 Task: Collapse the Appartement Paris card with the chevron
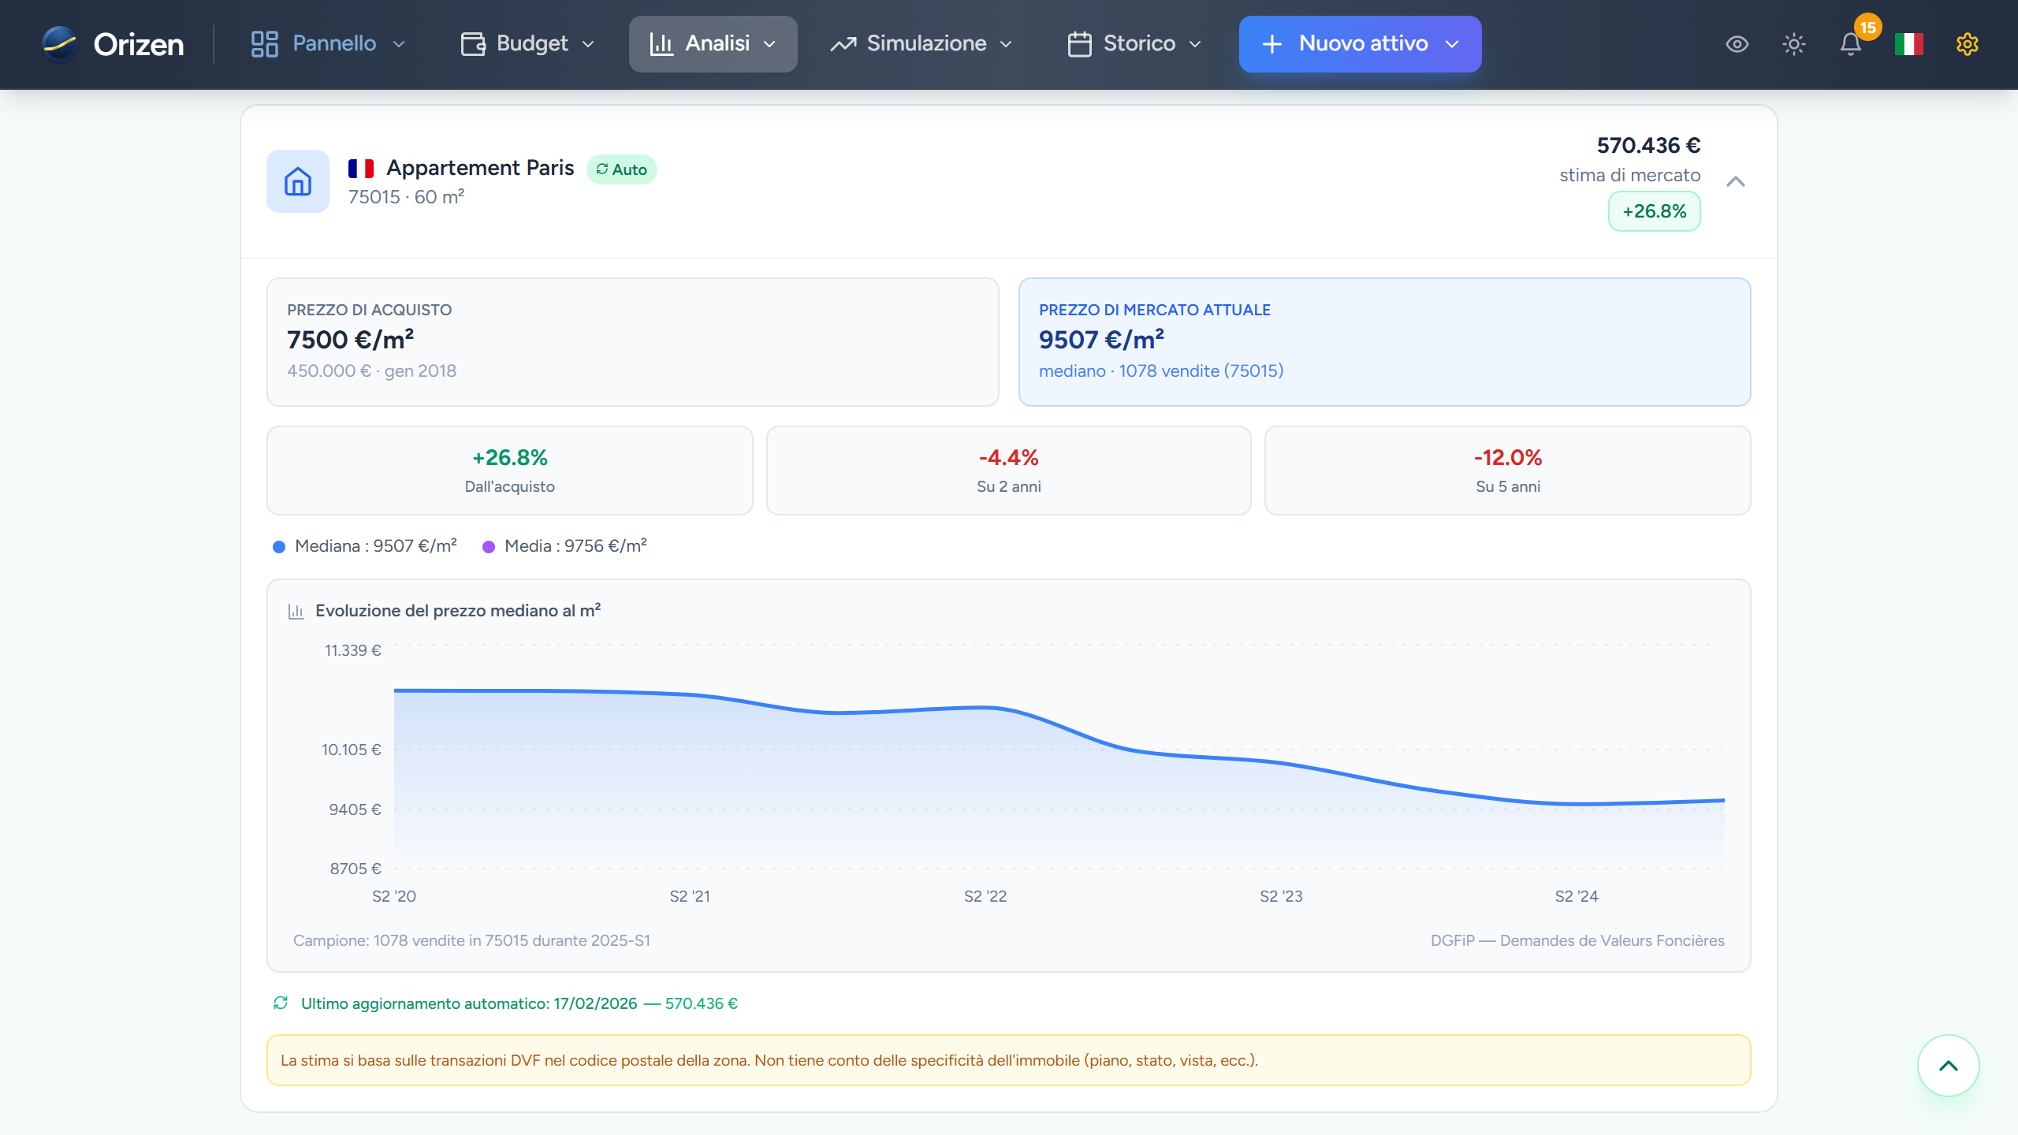pos(1737,180)
